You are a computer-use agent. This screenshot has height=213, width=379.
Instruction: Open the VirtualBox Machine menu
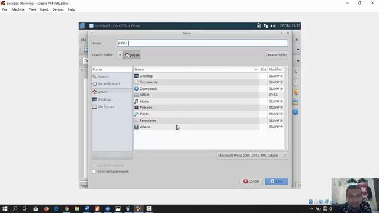coord(18,9)
